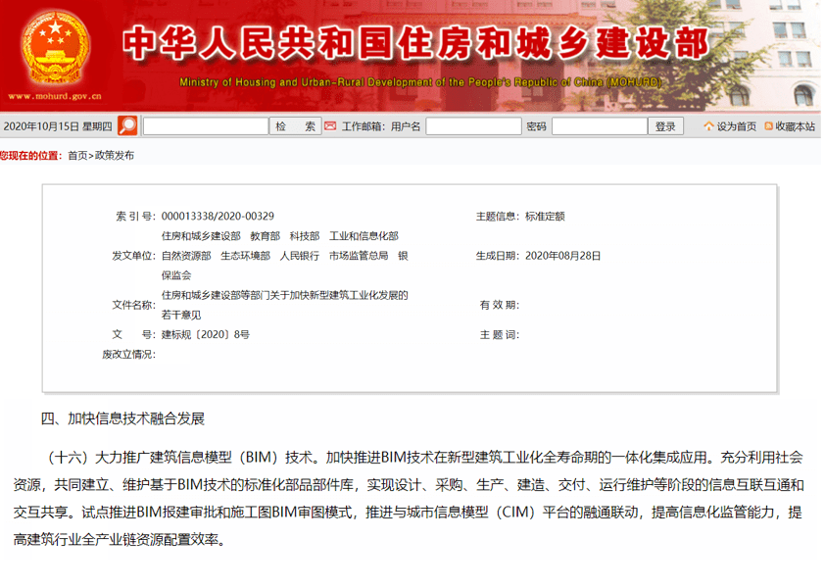Image resolution: width=825 pixels, height=588 pixels.
Task: Click issuing unit 生态环境部
Action: (246, 256)
